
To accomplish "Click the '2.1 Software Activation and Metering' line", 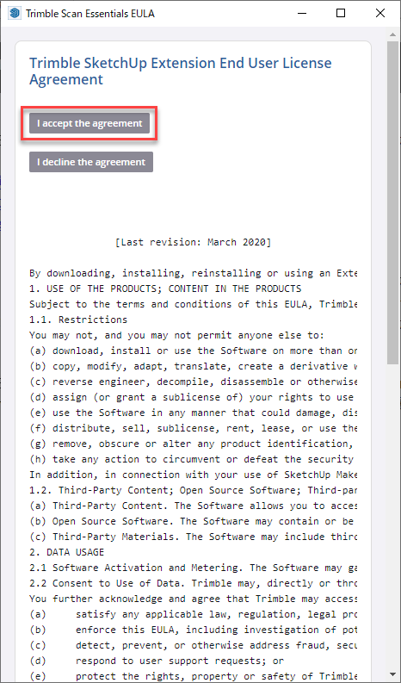I will (193, 568).
